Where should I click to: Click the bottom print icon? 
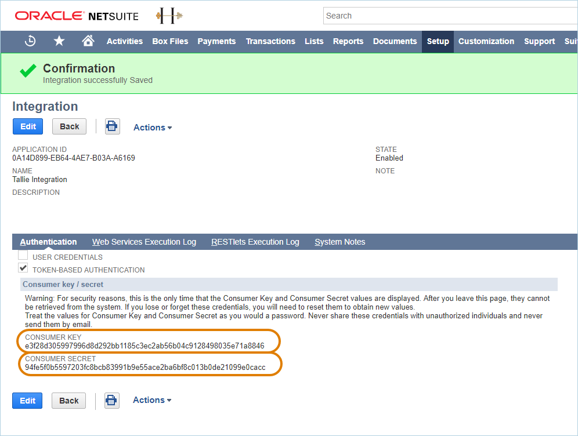tap(111, 401)
